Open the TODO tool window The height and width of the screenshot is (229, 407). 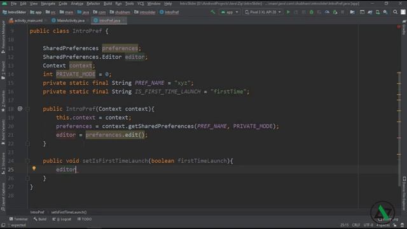[x=85, y=219]
